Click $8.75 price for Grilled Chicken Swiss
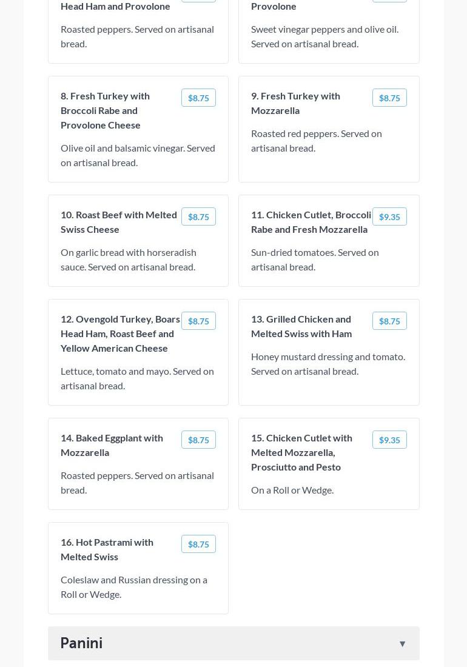Image resolution: width=467 pixels, height=667 pixels. click(x=389, y=321)
